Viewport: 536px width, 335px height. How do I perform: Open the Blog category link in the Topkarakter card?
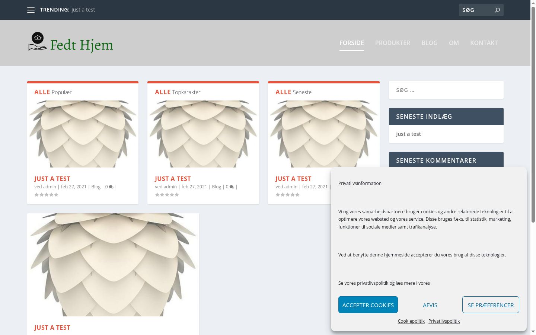(x=217, y=187)
